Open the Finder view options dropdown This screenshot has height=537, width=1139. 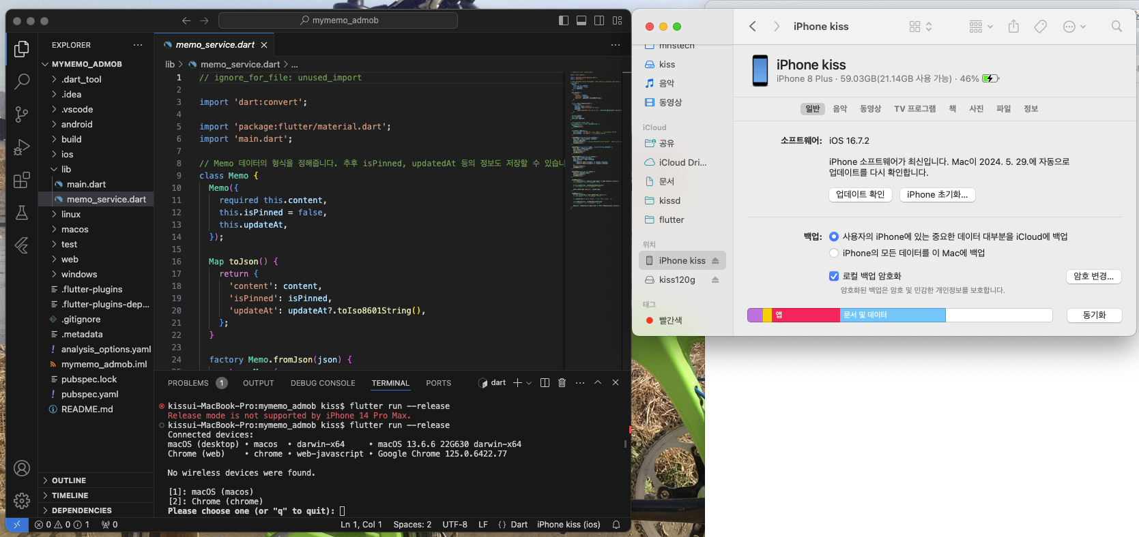tap(921, 27)
